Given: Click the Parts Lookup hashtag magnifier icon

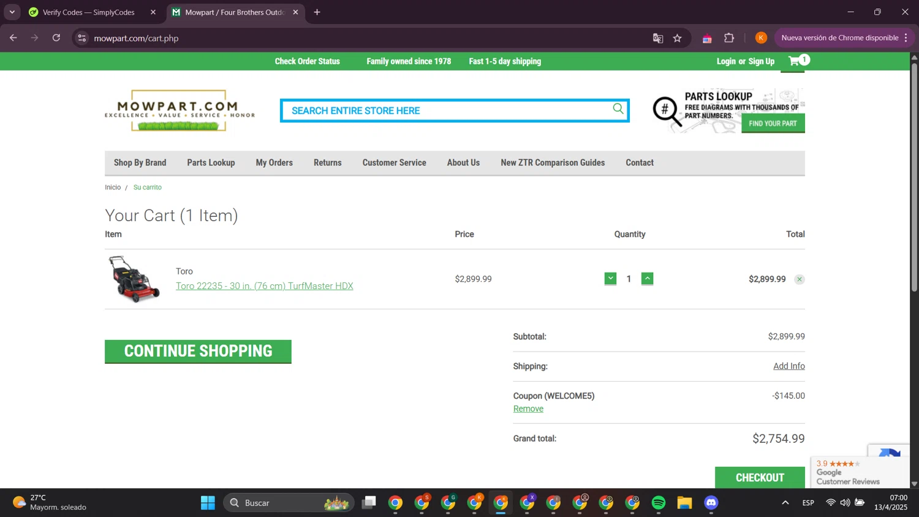Looking at the screenshot, I should click(x=667, y=112).
